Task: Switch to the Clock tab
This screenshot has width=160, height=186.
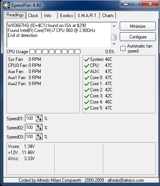Action: click(34, 16)
